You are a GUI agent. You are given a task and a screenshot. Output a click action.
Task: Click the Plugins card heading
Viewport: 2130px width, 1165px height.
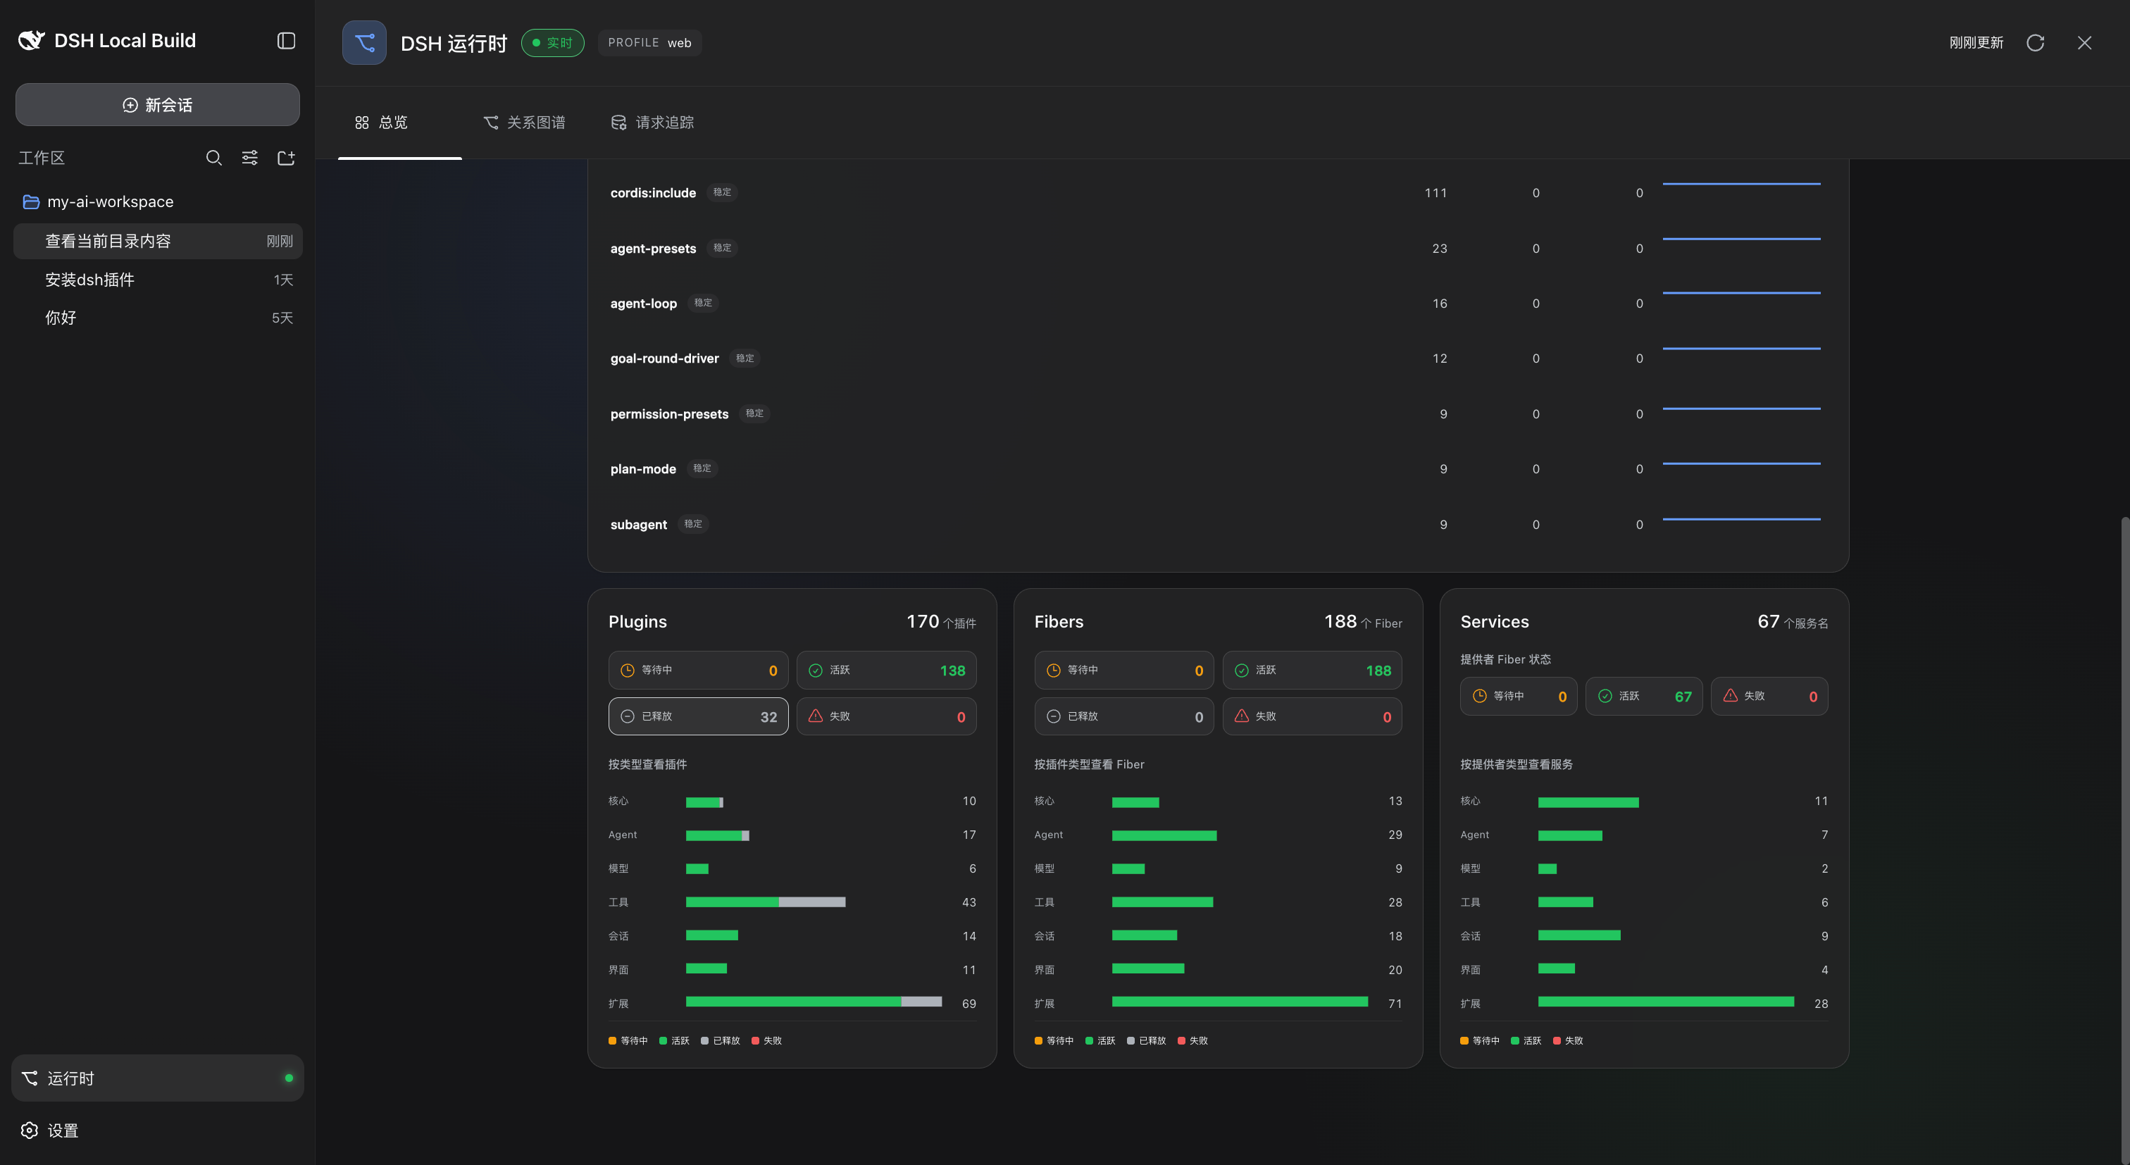637,622
